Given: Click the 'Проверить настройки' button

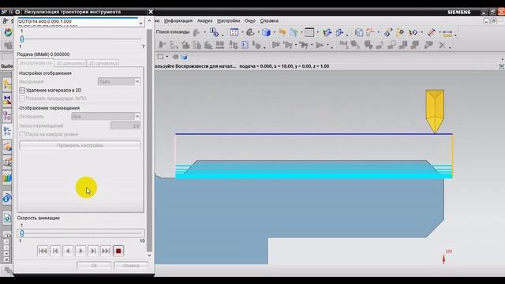Looking at the screenshot, I should (80, 145).
